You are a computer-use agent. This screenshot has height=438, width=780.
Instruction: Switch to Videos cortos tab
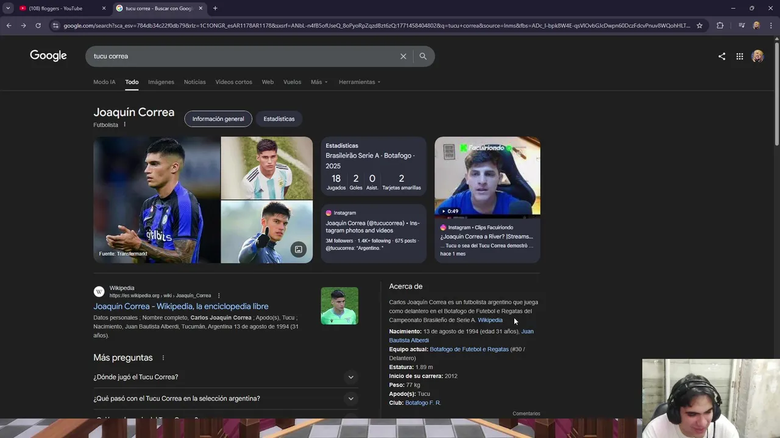tap(233, 82)
